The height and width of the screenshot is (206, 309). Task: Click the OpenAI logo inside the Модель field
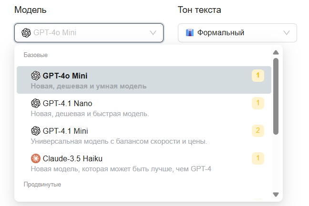[26, 33]
